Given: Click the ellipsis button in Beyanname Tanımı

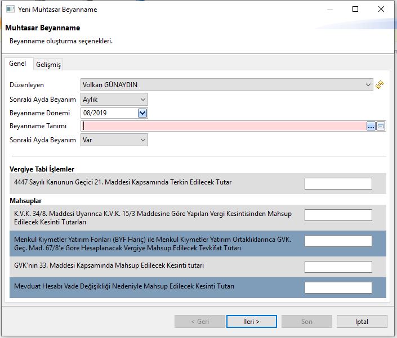Looking at the screenshot, I should (371, 127).
